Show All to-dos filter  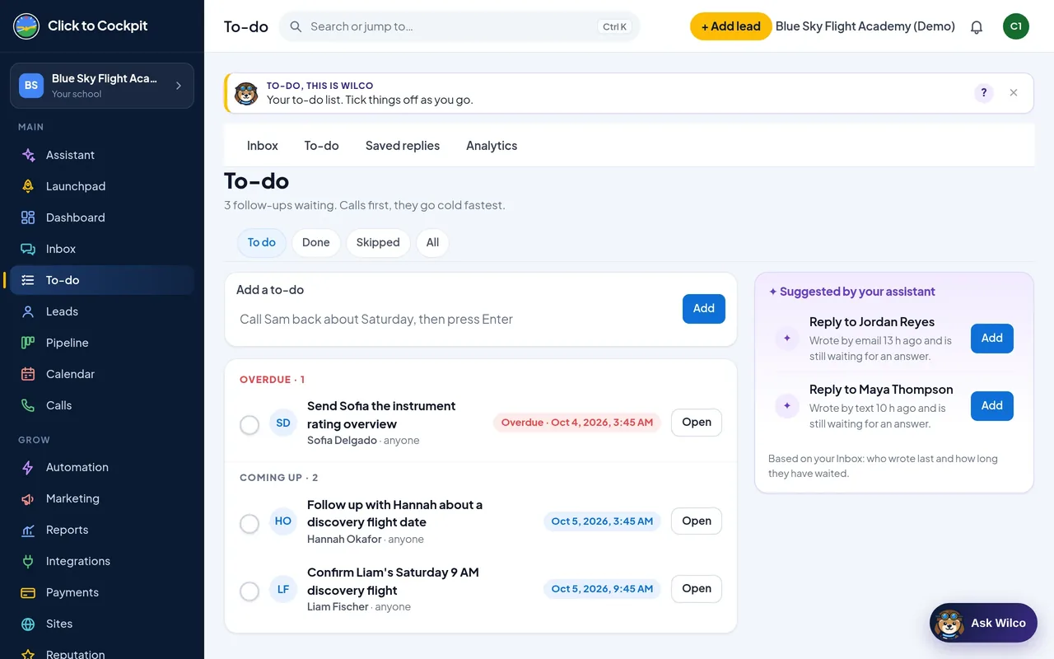pyautogui.click(x=433, y=242)
